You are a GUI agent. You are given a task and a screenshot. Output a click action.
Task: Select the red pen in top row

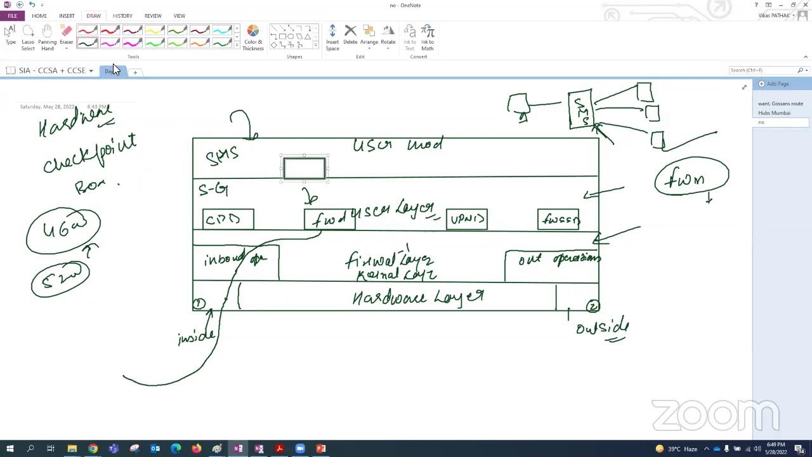point(88,30)
